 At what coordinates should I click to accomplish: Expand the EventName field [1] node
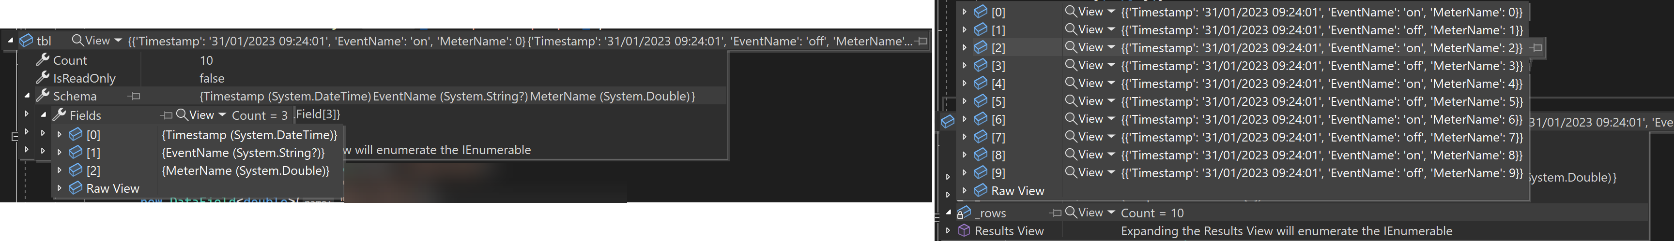click(60, 152)
